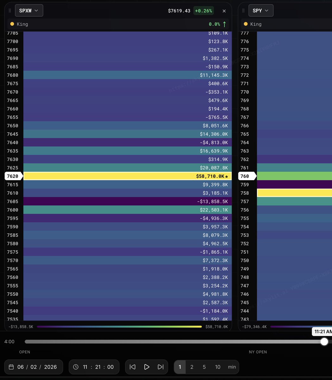The width and height of the screenshot is (332, 380).
Task: Click the -$13,858.5K scale minimum label
Action: [x=21, y=326]
